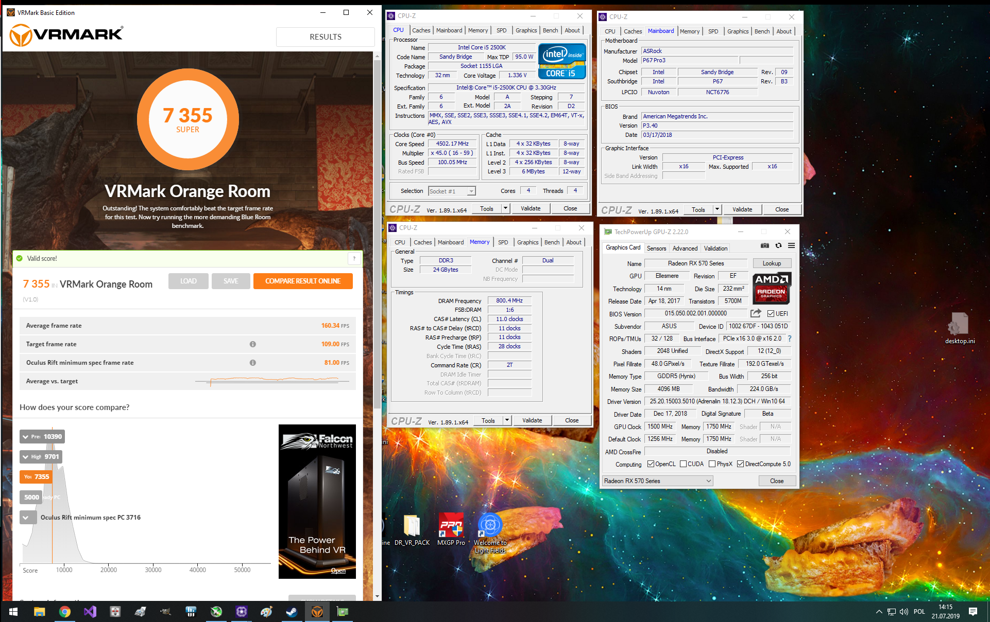Click COMPARE RESULT ONLINE button
990x622 pixels.
tap(303, 281)
